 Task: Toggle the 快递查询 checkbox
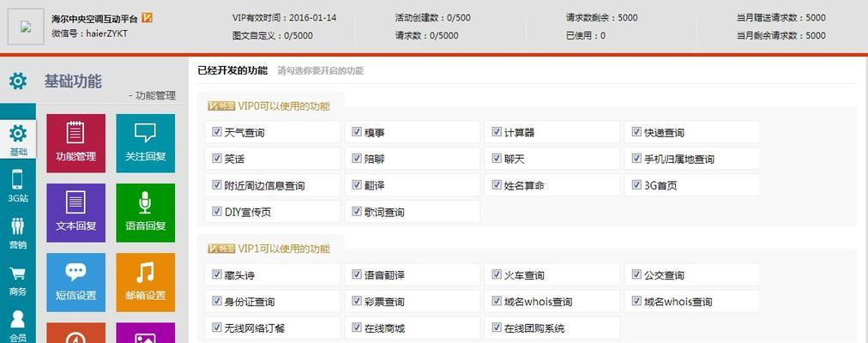point(636,132)
